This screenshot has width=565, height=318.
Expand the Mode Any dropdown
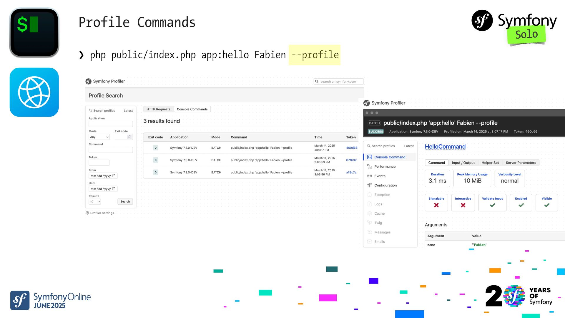pos(99,137)
